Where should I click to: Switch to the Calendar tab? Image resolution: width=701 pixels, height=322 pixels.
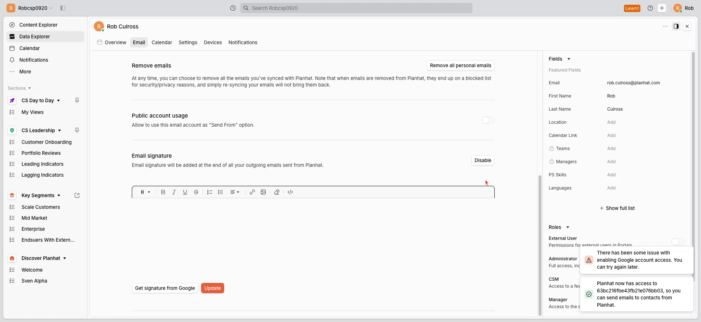(162, 42)
